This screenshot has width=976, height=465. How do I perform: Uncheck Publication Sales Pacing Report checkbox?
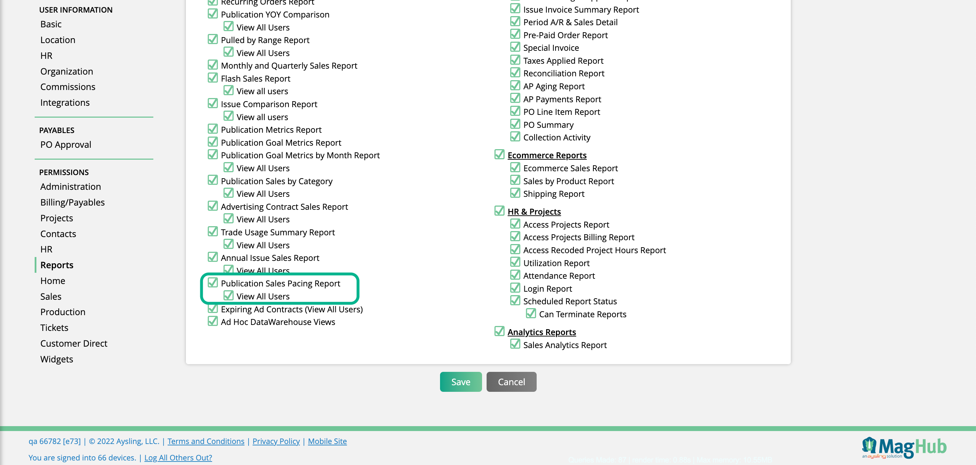pos(212,283)
